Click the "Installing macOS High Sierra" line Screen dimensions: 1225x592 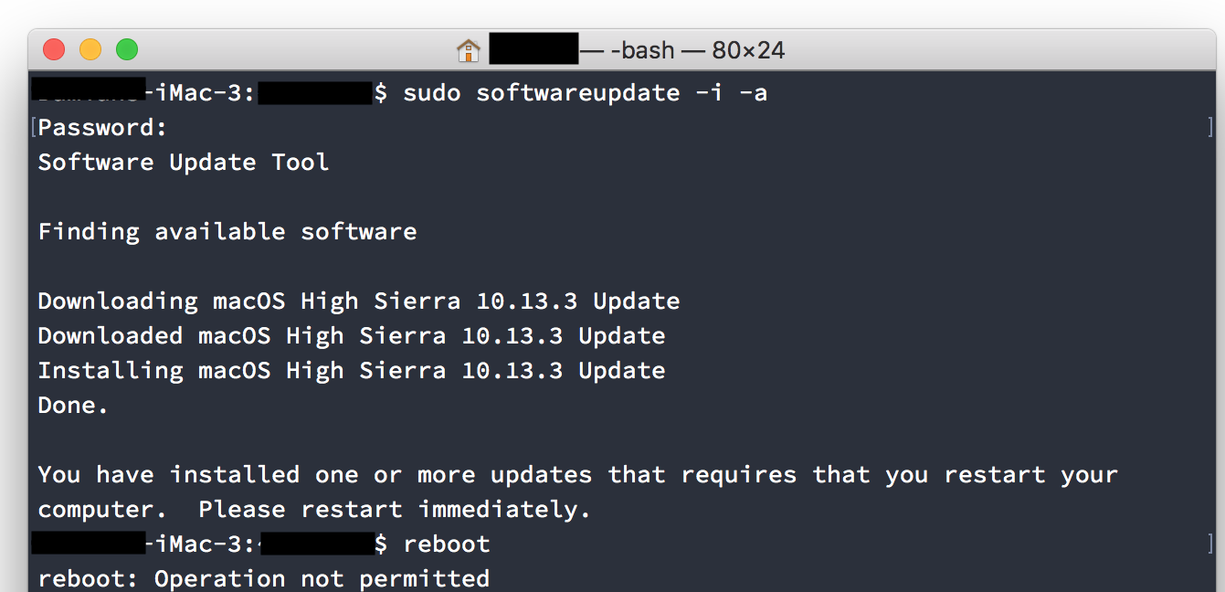click(x=352, y=370)
